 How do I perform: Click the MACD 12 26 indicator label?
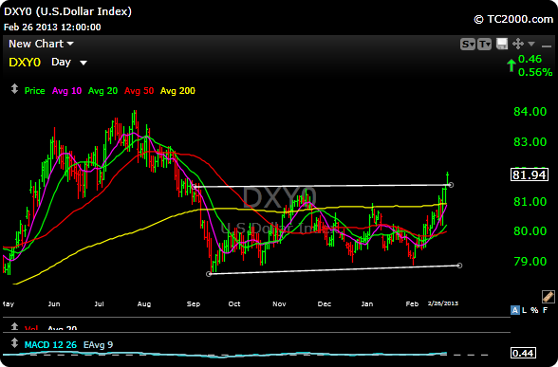[x=50, y=344]
